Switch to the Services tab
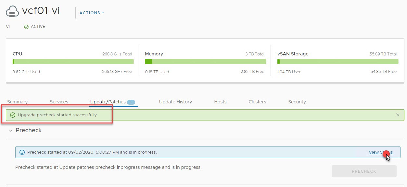Viewport: 407px width, 187px height. pos(59,102)
